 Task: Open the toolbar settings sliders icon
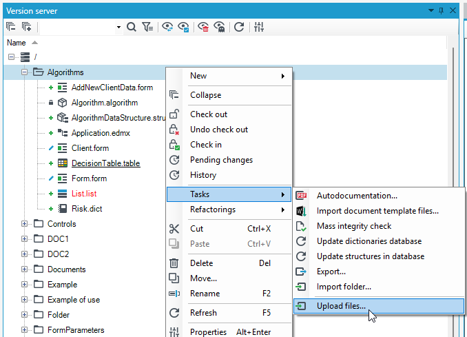(x=259, y=27)
